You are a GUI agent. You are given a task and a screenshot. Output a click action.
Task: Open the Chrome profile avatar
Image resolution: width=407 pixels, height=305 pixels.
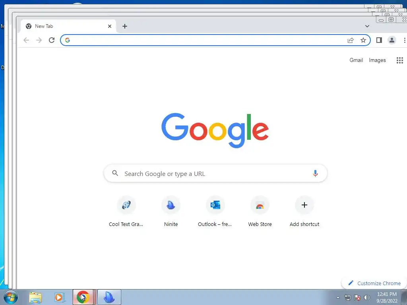coord(391,40)
